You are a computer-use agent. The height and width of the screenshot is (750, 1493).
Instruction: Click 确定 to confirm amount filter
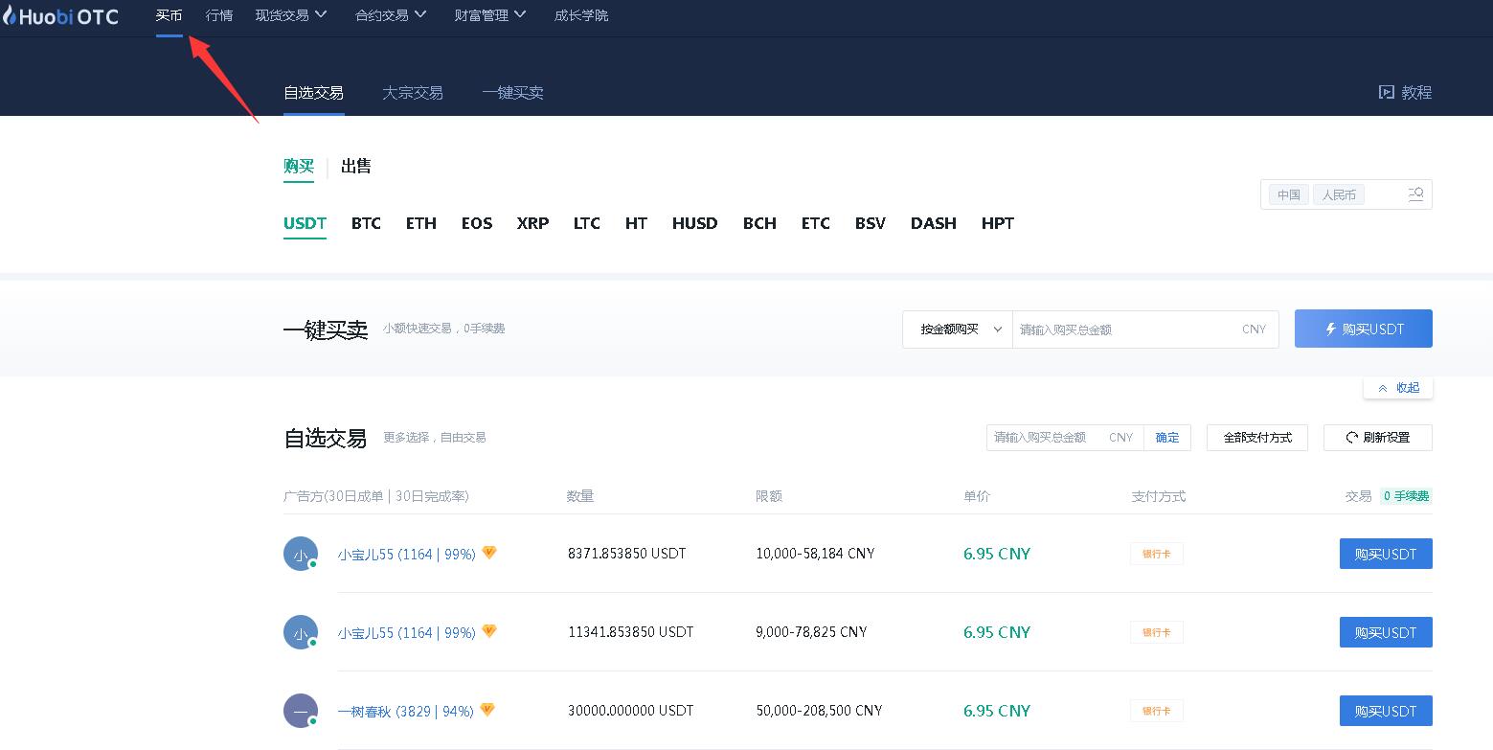(x=1167, y=438)
